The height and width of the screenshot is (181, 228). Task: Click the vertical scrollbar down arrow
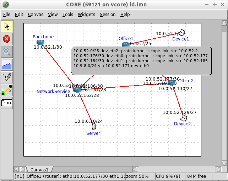(x=224, y=163)
